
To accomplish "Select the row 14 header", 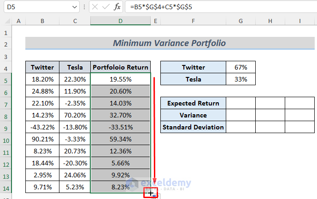I will [6, 187].
